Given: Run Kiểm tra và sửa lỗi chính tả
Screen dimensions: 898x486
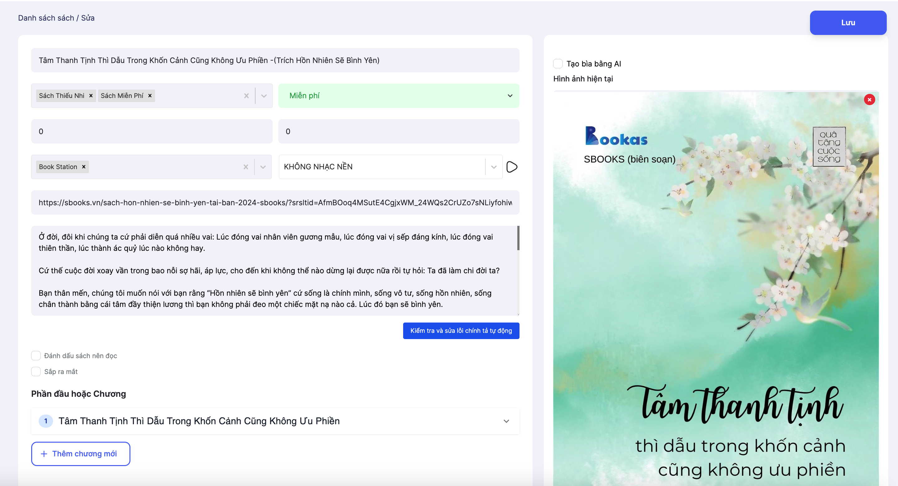Looking at the screenshot, I should point(461,331).
